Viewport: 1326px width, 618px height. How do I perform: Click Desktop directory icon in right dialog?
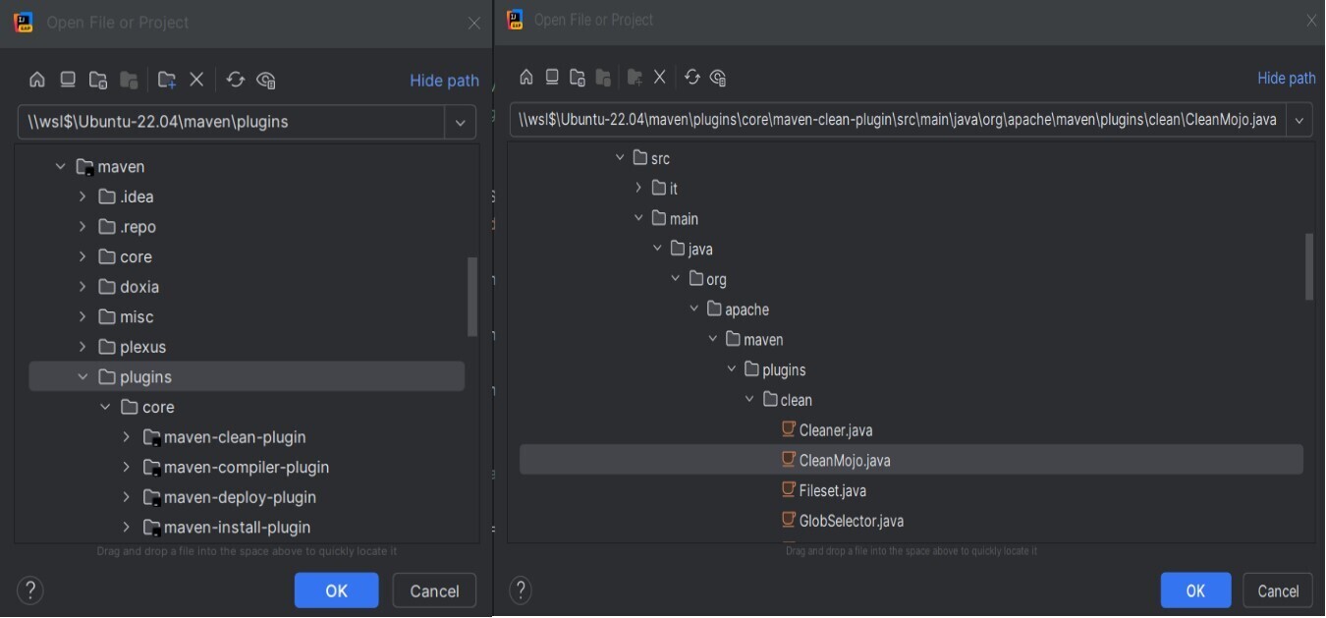(x=552, y=77)
